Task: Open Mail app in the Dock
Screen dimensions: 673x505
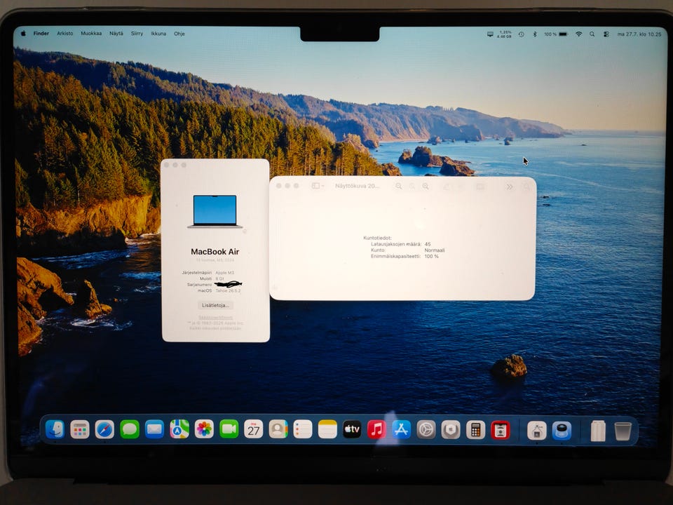Action: click(x=154, y=429)
